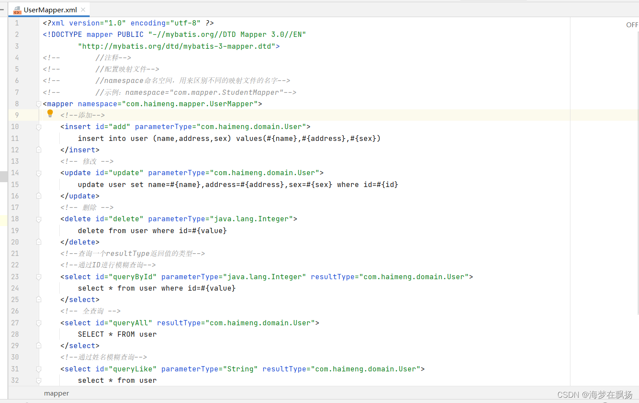The width and height of the screenshot is (639, 403).
Task: Click the XML file icon on UserMapper.xml tab
Action: [x=17, y=10]
